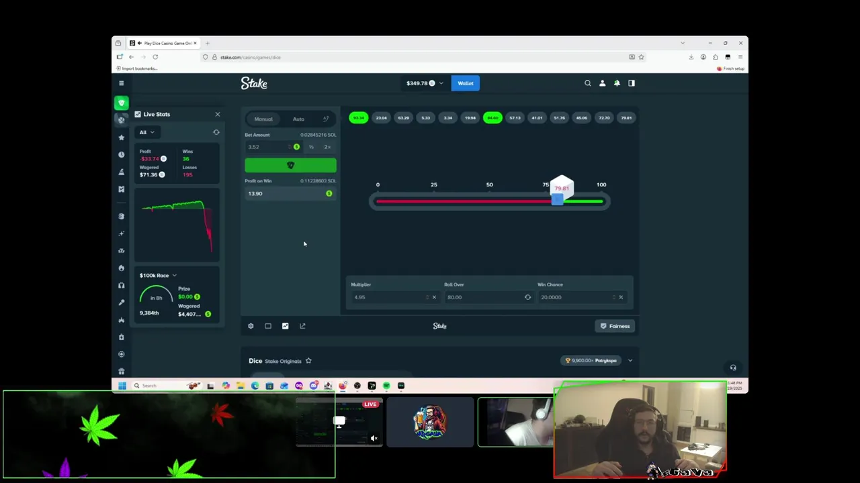
Task: Open past result 23.04 pill
Action: coord(381,118)
